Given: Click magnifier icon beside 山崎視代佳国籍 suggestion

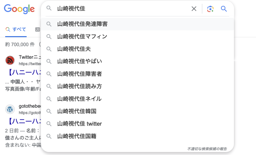Looking at the screenshot, I should click(49, 136).
